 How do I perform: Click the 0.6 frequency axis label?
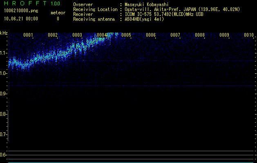tap(4, 155)
